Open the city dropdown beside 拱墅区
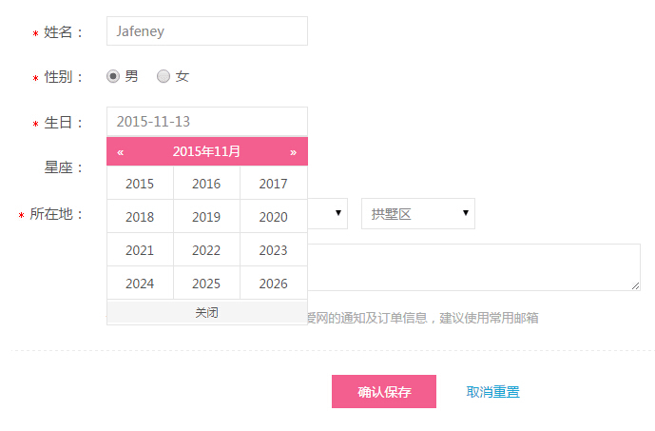Viewport: 655px width, 431px height. click(x=329, y=214)
